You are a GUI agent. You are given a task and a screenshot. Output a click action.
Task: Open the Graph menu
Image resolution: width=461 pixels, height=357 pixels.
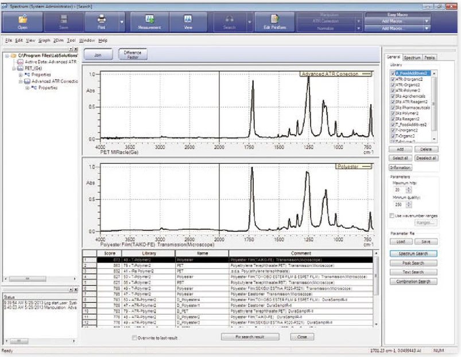(44, 41)
